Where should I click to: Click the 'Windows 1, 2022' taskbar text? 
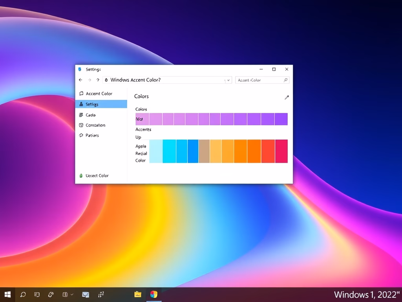point(367,295)
